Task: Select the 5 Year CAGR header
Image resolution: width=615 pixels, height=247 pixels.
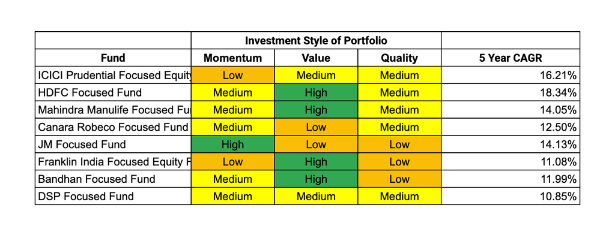Action: pyautogui.click(x=510, y=58)
